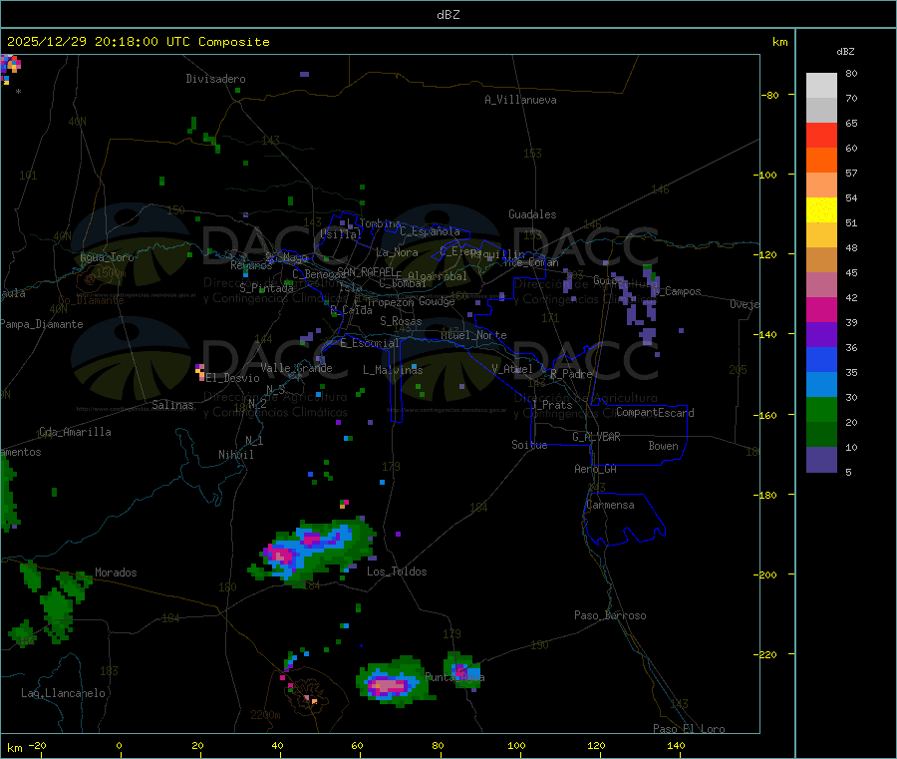The width and height of the screenshot is (897, 759).
Task: Click the 'dBZ' title in top bar
Action: pyautogui.click(x=448, y=15)
